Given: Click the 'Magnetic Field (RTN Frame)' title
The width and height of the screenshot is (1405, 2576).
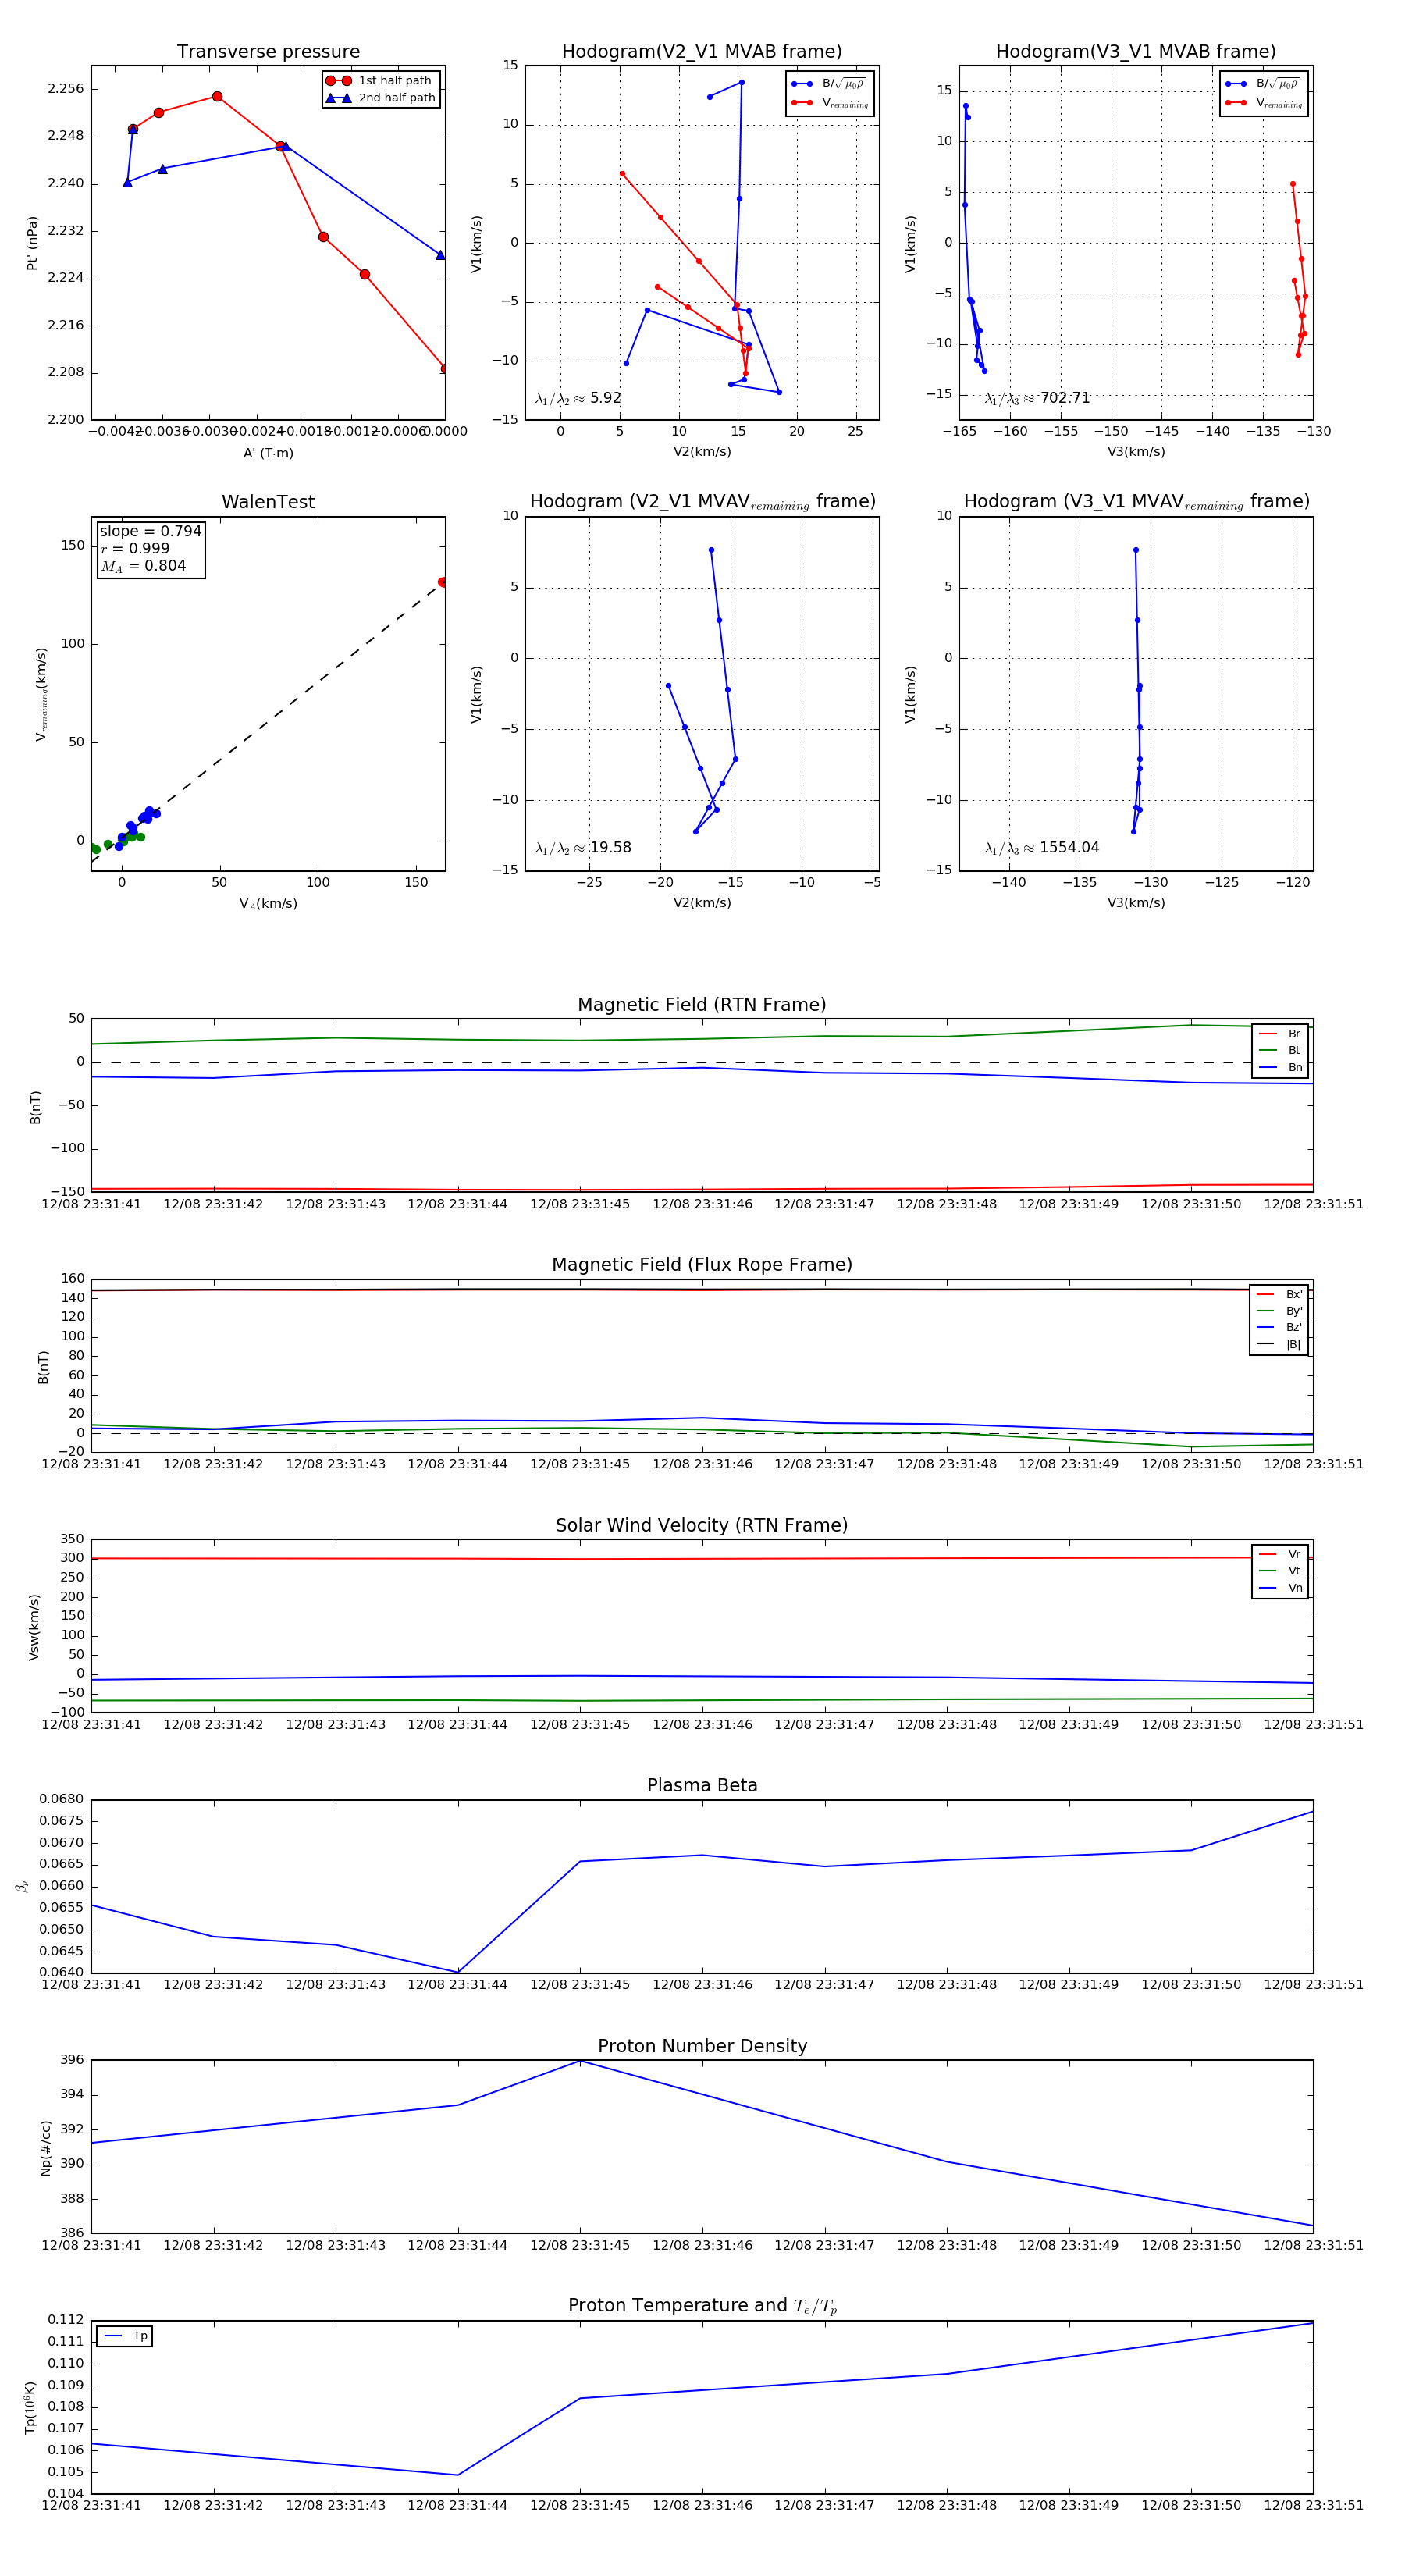Looking at the screenshot, I should pos(702,1005).
